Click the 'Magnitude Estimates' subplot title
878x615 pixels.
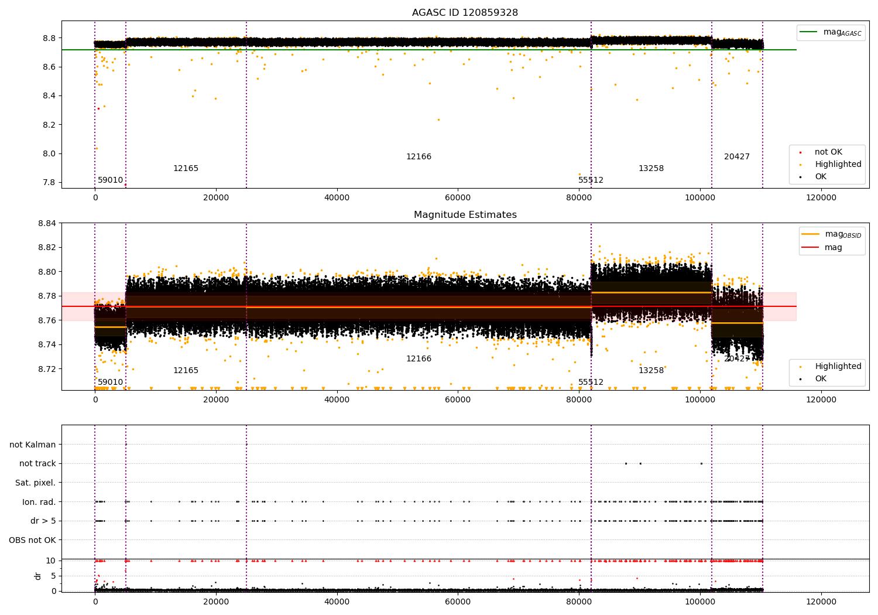[465, 215]
